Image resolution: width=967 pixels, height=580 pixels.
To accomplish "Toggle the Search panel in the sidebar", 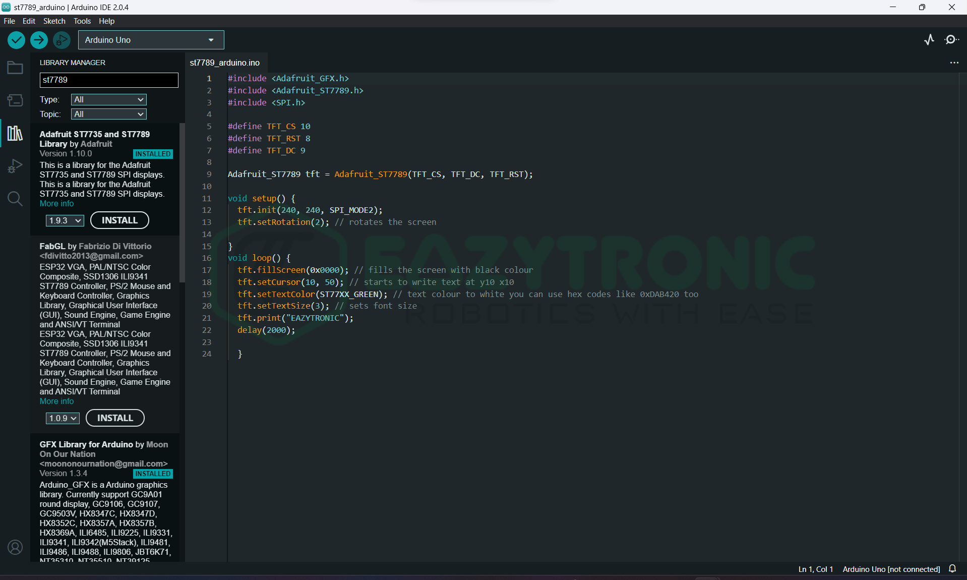I will pos(15,199).
